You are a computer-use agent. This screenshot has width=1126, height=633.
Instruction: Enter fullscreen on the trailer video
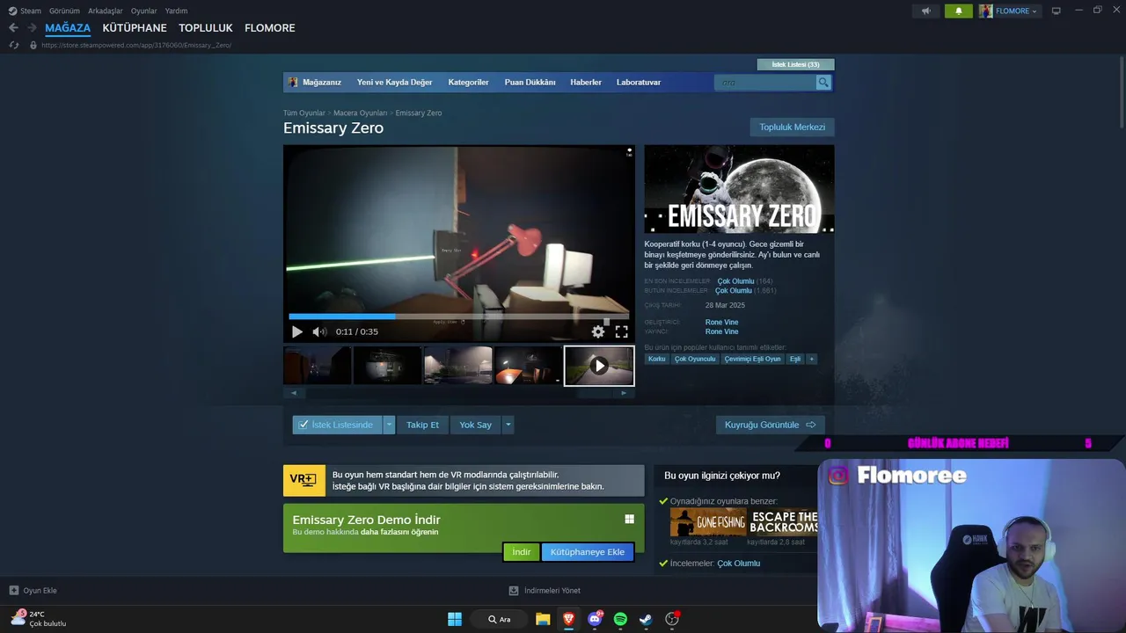pos(621,331)
